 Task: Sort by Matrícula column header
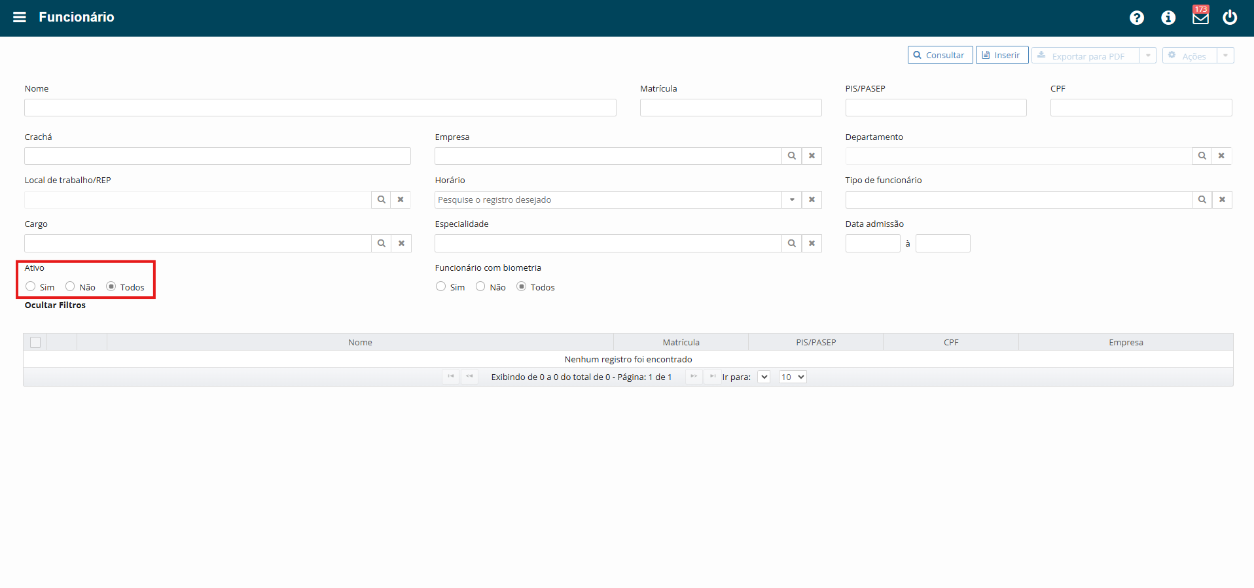coord(681,342)
